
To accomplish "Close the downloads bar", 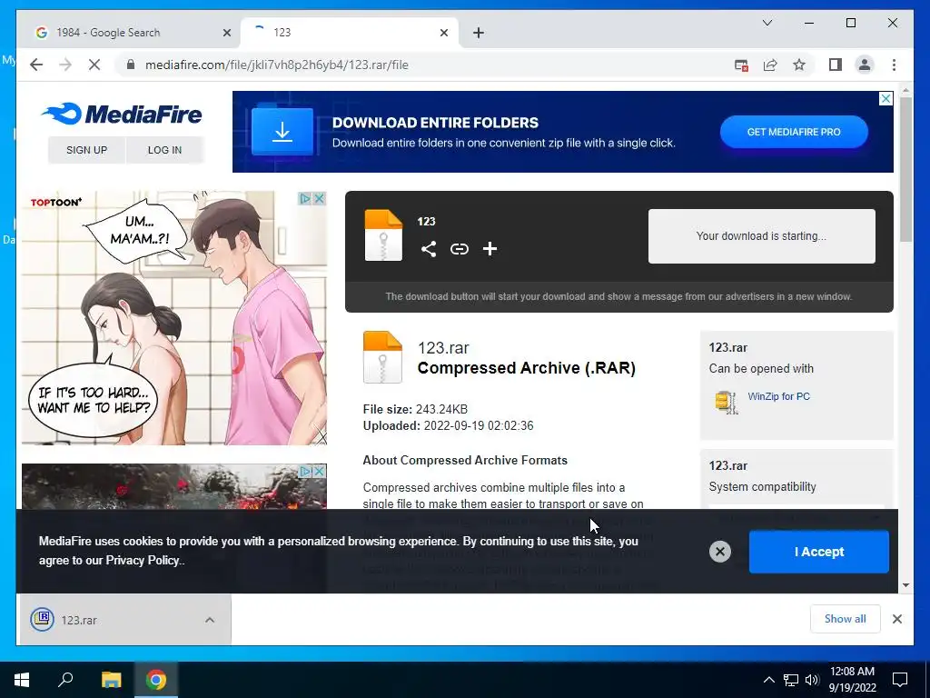I will (x=896, y=619).
